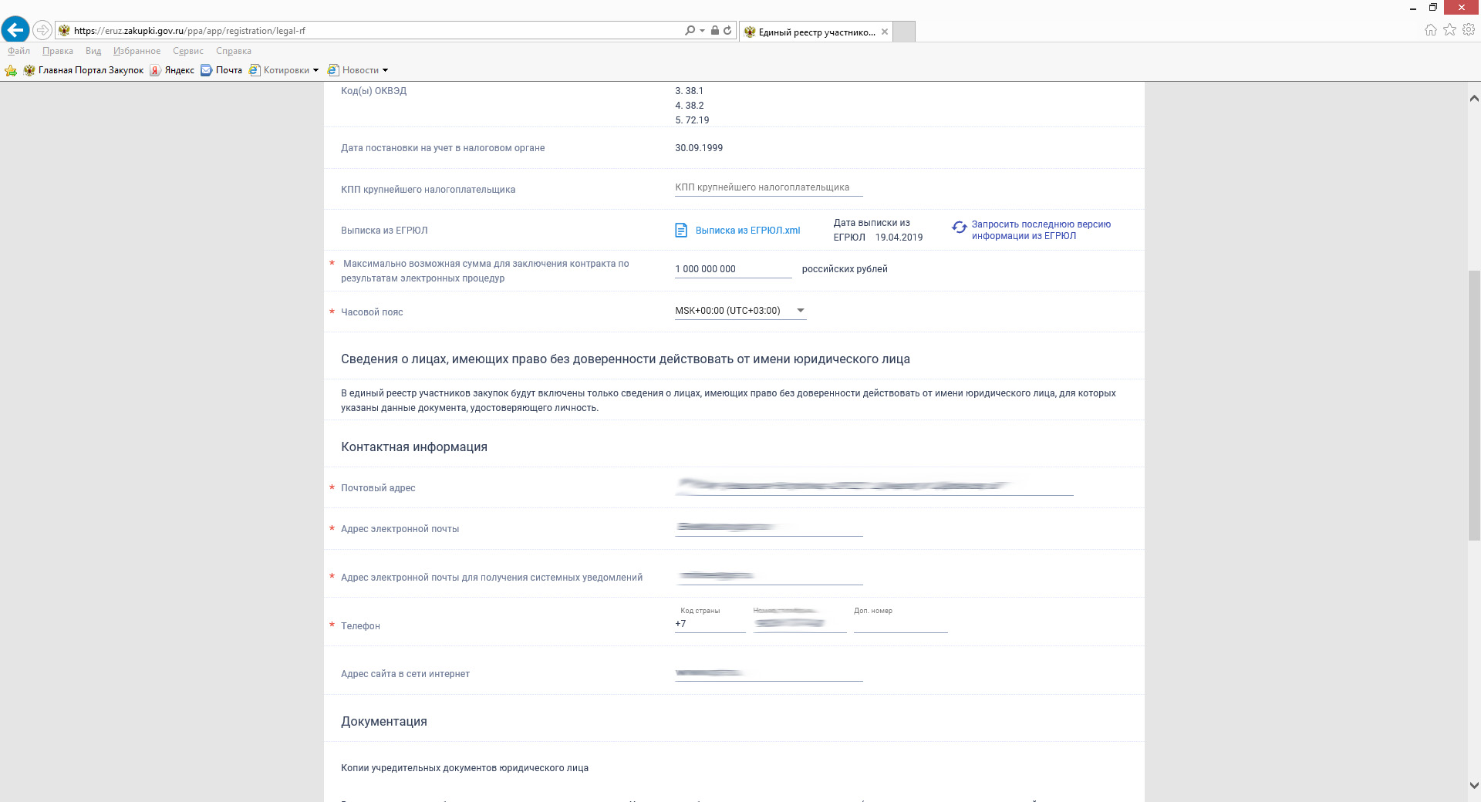Open the Сервис menu
The image size is (1481, 802).
coord(187,51)
